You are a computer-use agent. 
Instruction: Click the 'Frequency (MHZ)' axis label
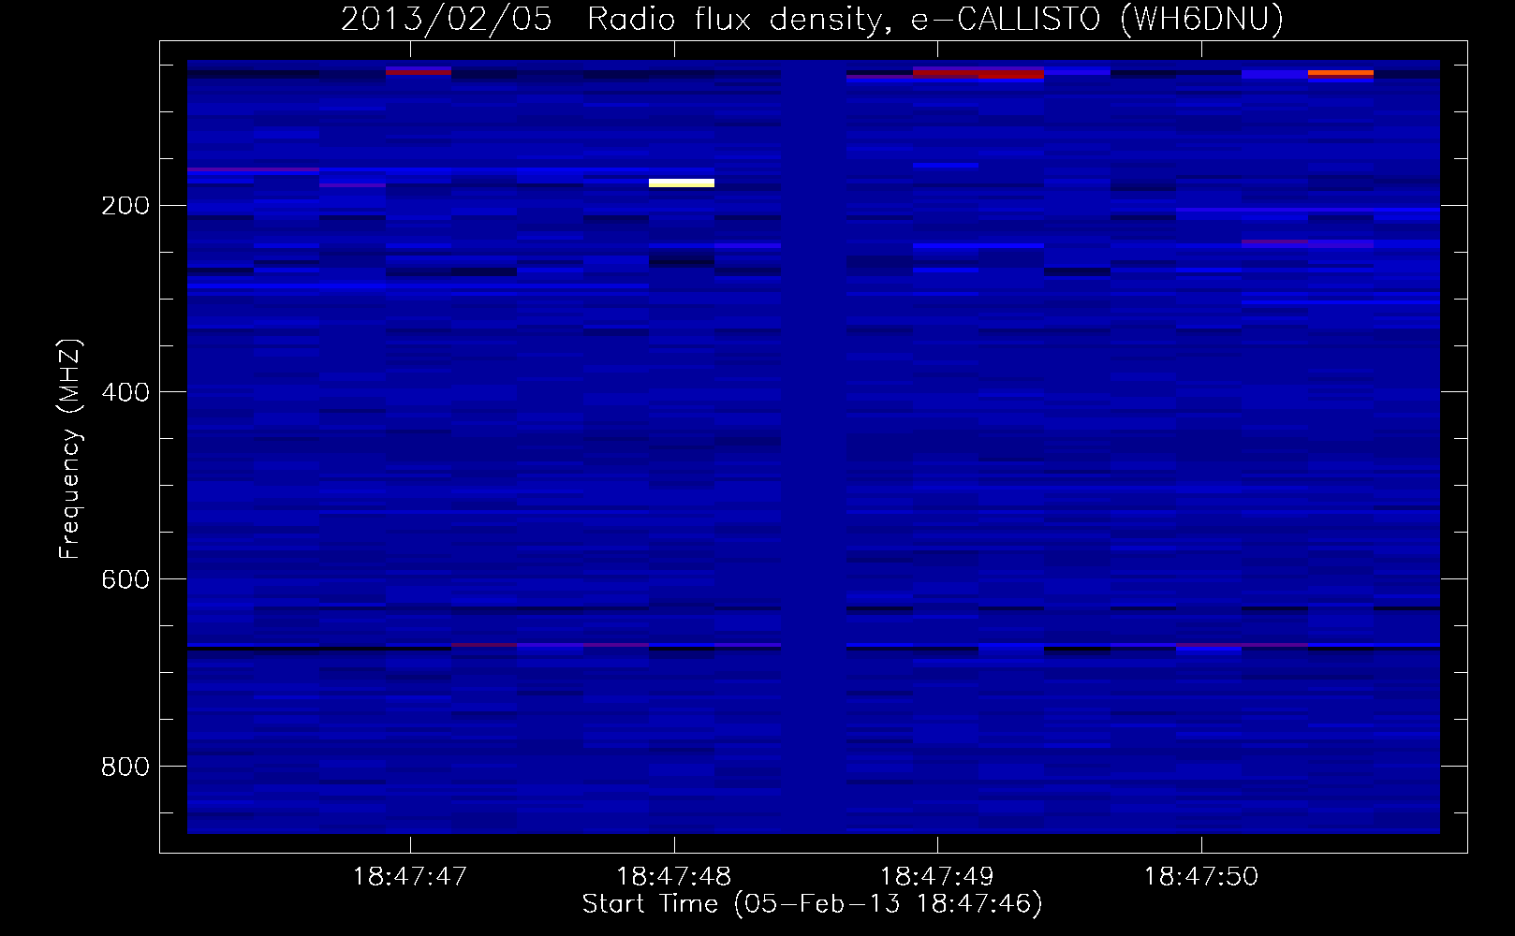click(x=69, y=449)
